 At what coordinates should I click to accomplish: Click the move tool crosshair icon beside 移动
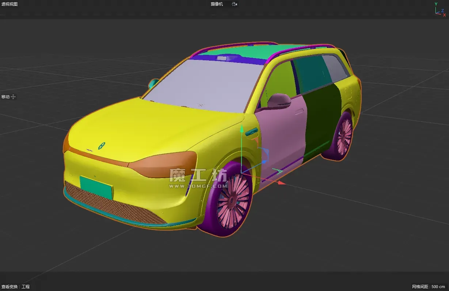tap(14, 97)
